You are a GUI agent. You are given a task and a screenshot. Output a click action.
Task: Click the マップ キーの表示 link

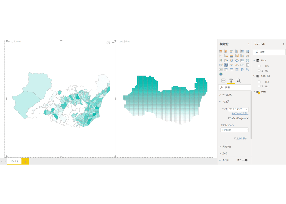[x=240, y=113]
